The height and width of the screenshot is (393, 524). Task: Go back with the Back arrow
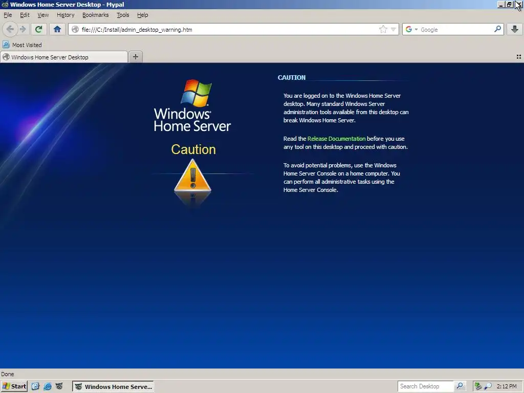point(10,29)
